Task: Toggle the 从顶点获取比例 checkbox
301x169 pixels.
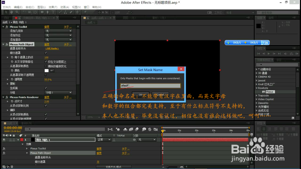Action: click(46, 106)
